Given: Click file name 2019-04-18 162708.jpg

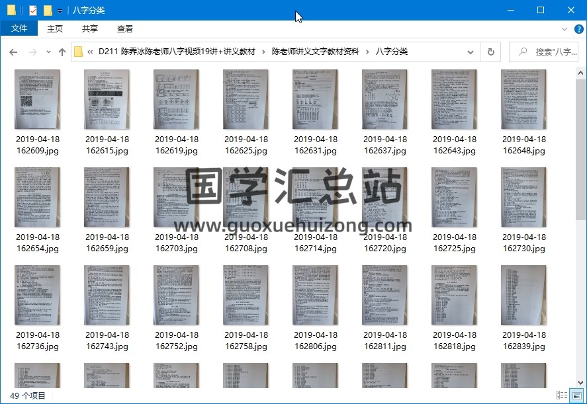Looking at the screenshot, I should point(246,243).
